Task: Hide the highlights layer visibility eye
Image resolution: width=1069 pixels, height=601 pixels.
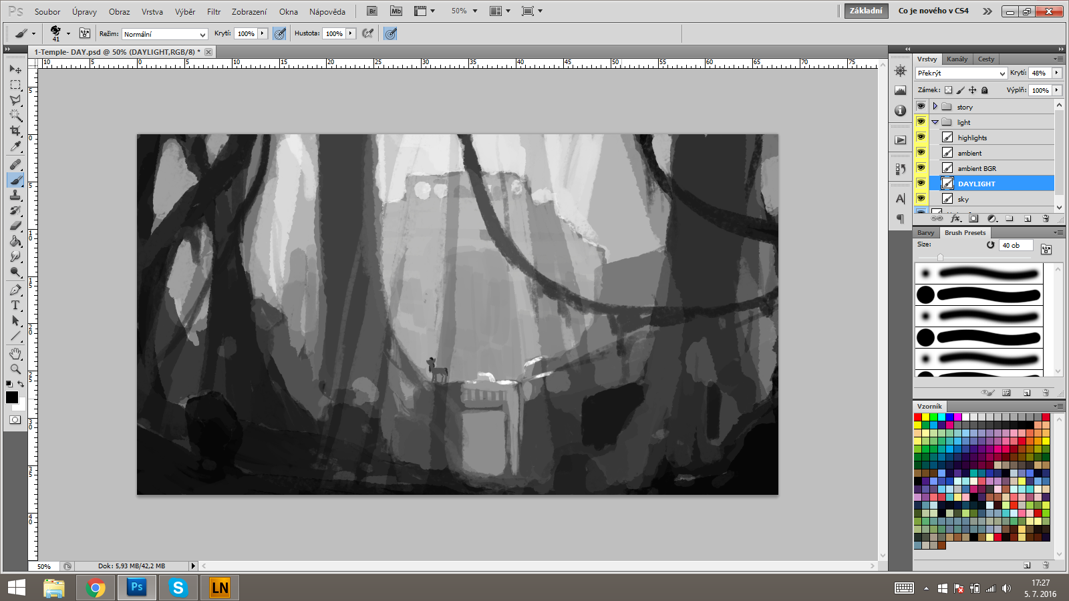Action: (x=921, y=138)
